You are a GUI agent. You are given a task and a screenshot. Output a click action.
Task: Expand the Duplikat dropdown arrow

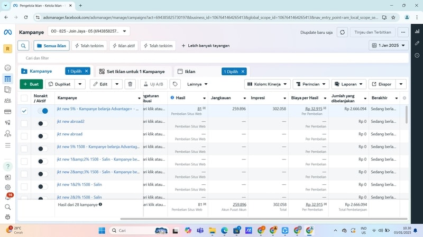(80, 84)
